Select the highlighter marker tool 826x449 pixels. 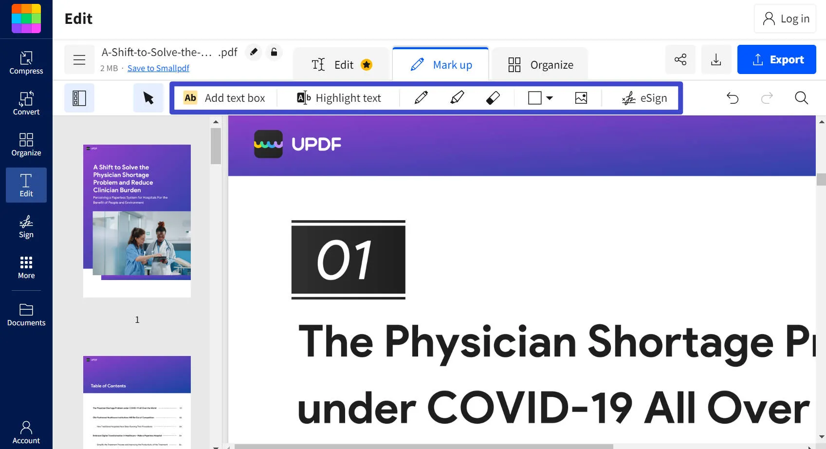tap(457, 98)
